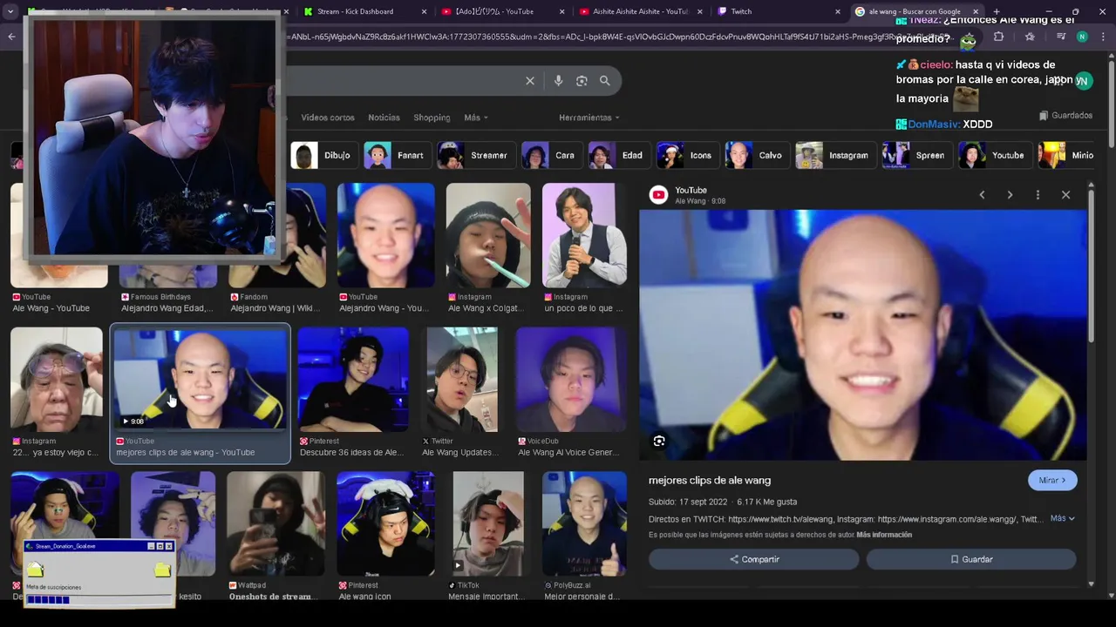Close the Stream_Donation_Goal overlay window

(x=169, y=546)
